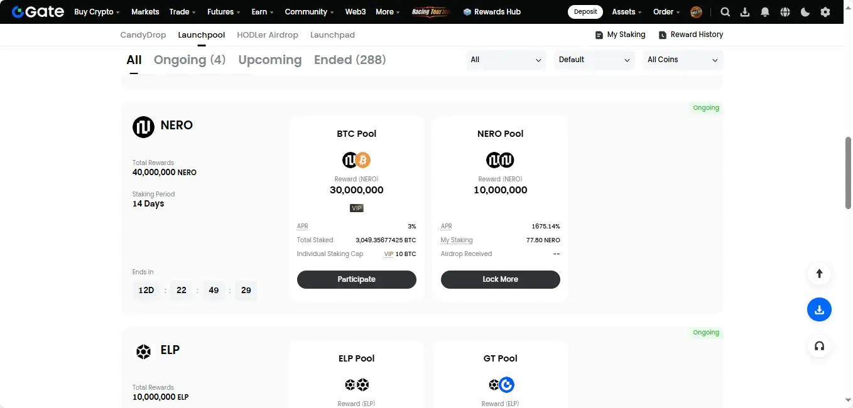The image size is (853, 408).
Task: Click the ELP coin logo
Action: pos(143,352)
